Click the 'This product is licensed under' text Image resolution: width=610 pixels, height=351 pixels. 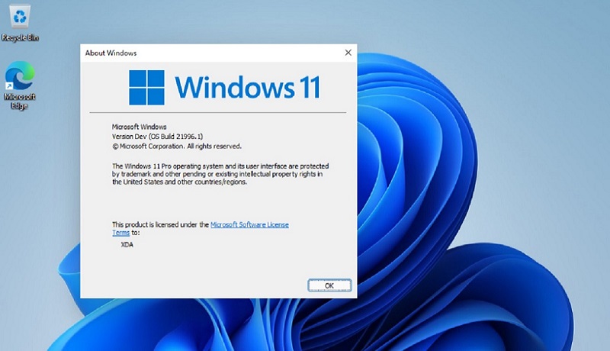160,224
